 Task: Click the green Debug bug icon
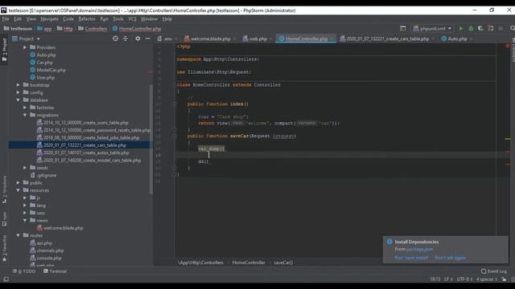tap(471, 29)
